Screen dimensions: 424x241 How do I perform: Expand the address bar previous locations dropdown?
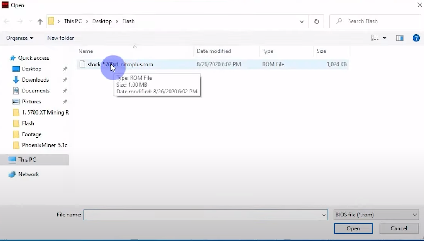point(302,21)
